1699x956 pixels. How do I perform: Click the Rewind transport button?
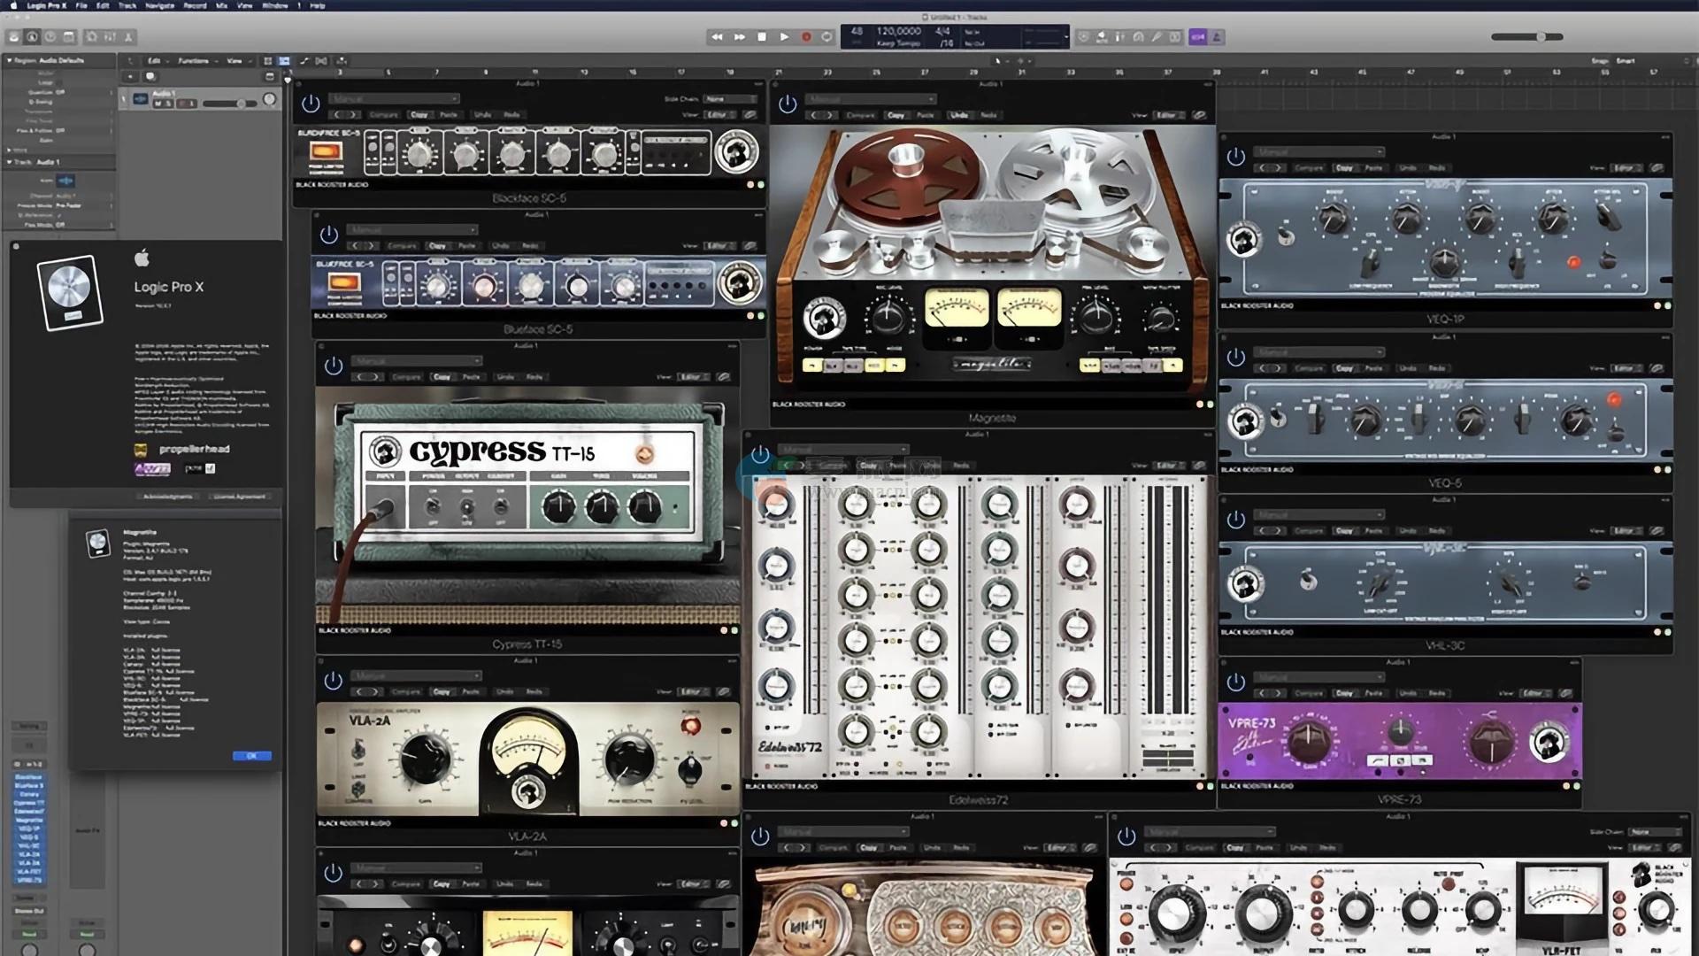tap(717, 37)
